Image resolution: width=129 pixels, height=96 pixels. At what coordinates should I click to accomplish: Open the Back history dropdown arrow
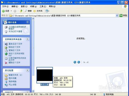(11, 11)
